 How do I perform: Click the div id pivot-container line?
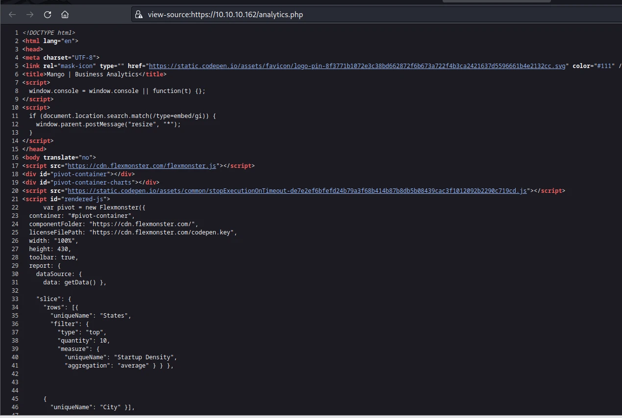78,174
